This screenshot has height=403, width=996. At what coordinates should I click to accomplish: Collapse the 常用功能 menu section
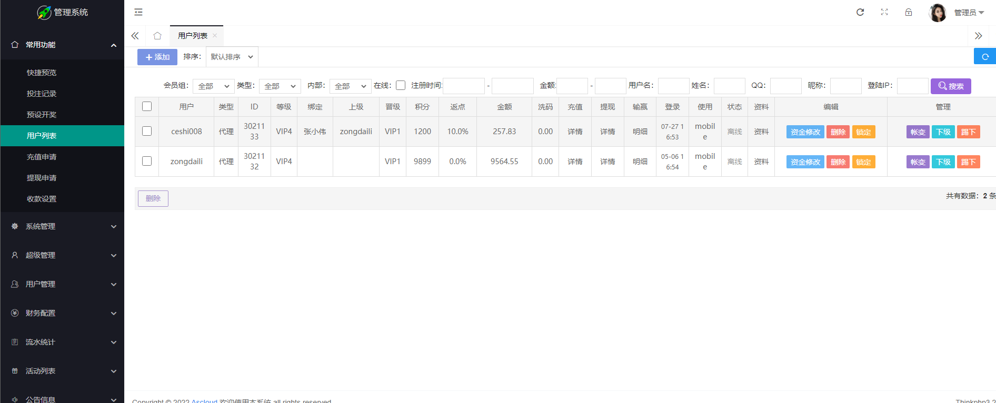(62, 45)
